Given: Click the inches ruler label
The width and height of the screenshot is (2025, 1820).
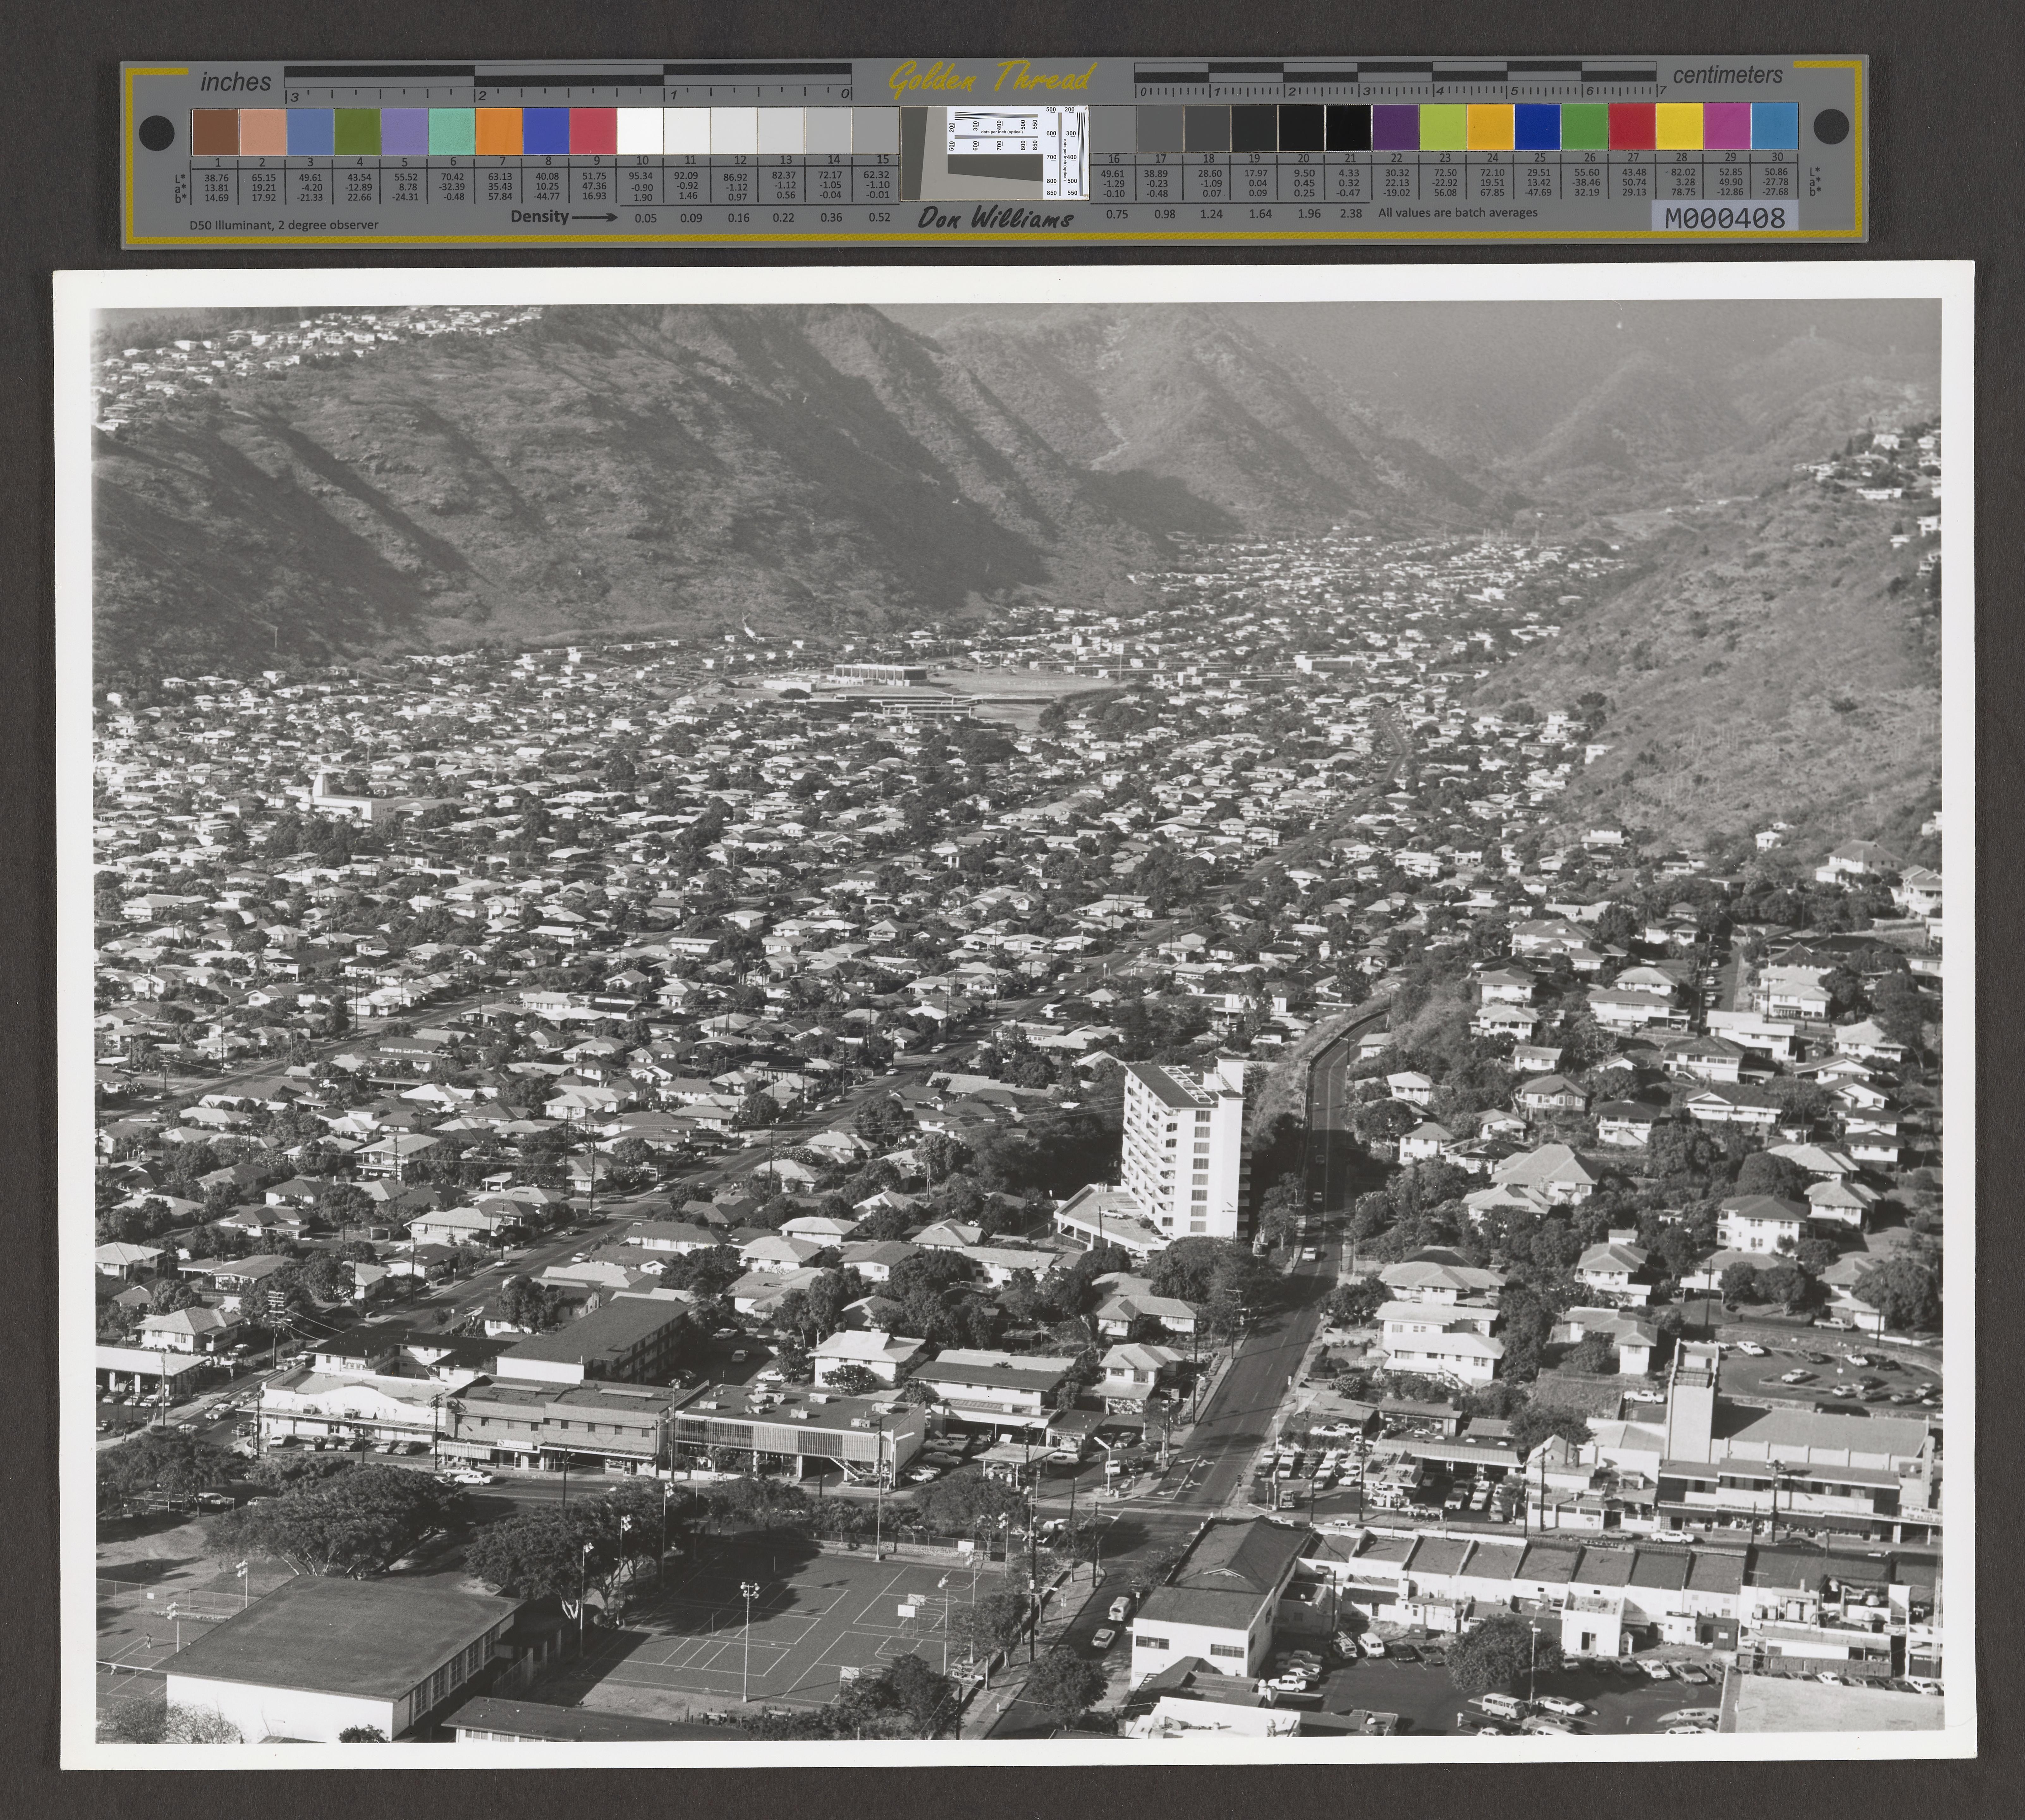Looking at the screenshot, I should tap(236, 82).
